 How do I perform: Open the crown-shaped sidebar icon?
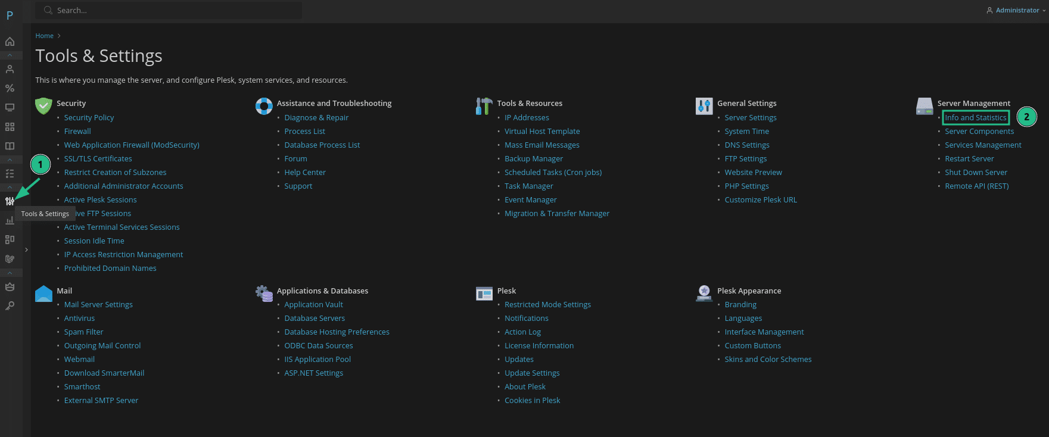click(10, 286)
